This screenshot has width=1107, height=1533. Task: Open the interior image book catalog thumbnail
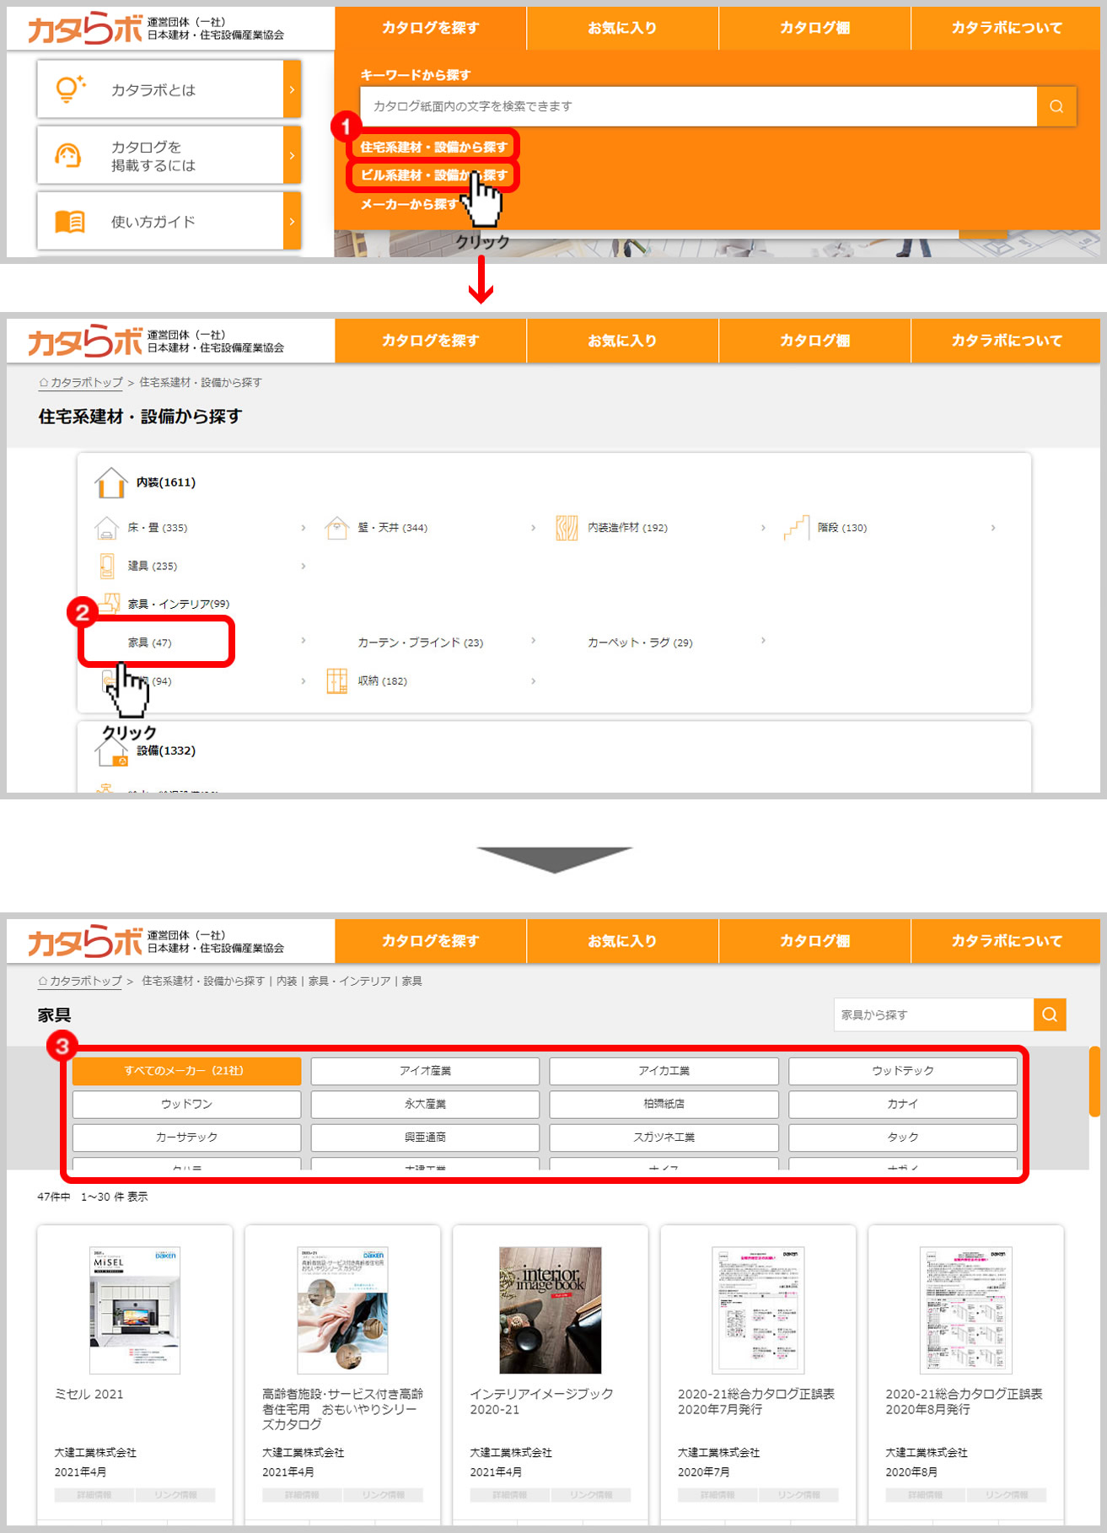click(550, 1310)
